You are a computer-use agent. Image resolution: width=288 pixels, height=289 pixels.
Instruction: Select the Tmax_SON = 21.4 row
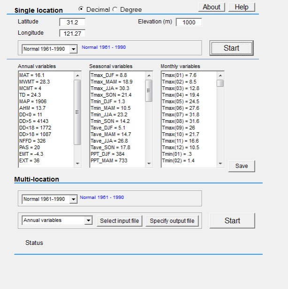click(118, 95)
